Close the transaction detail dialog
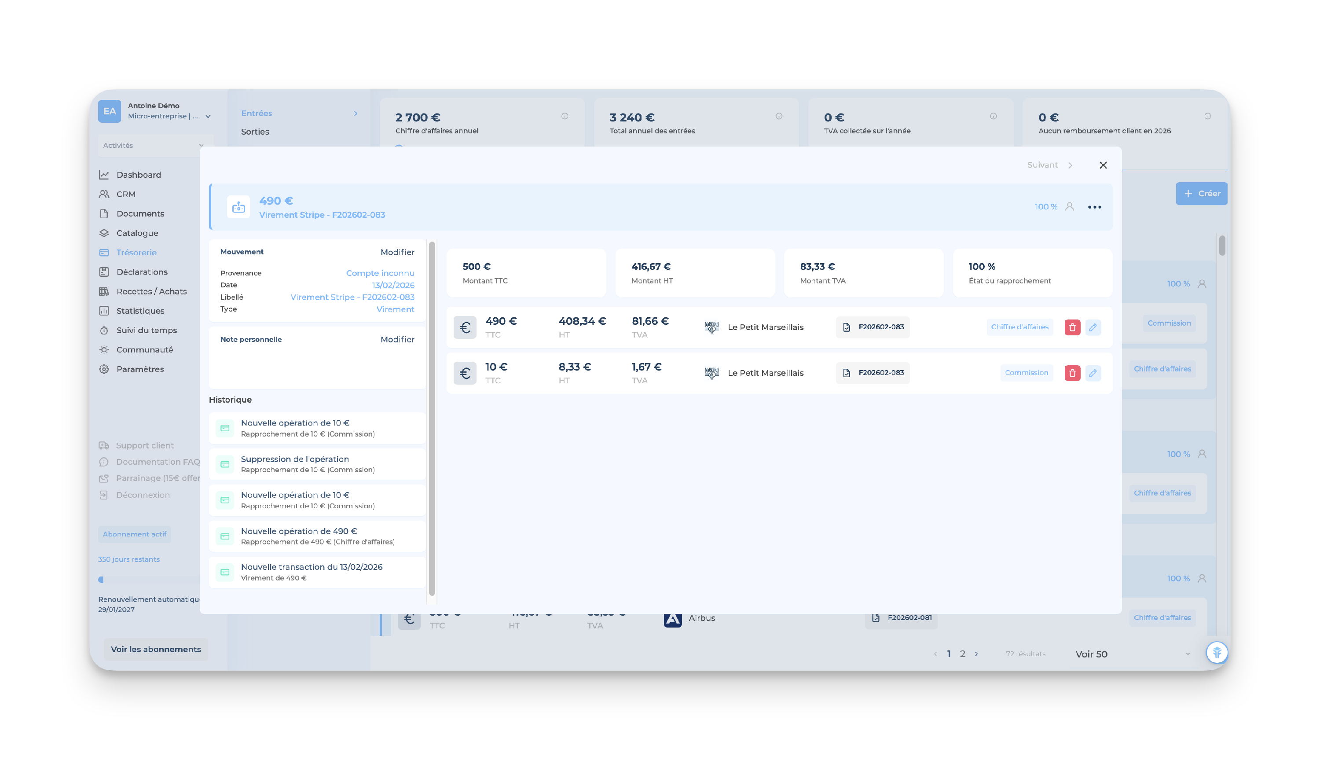Image resolution: width=1320 pixels, height=760 pixels. tap(1103, 165)
